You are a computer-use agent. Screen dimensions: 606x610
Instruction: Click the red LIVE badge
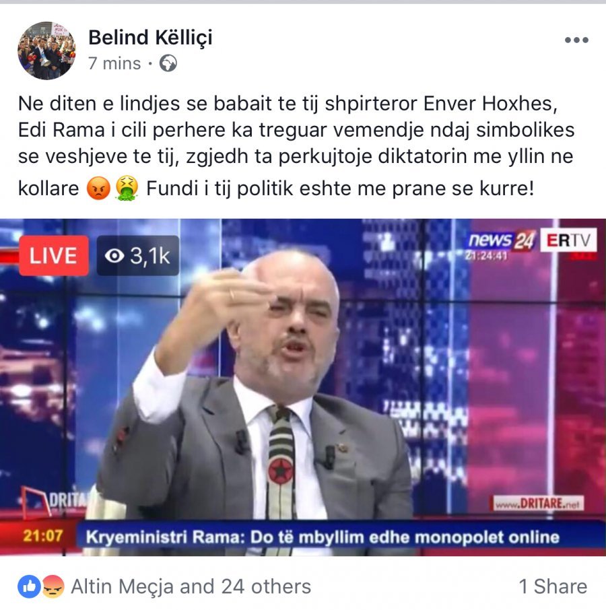coord(54,256)
